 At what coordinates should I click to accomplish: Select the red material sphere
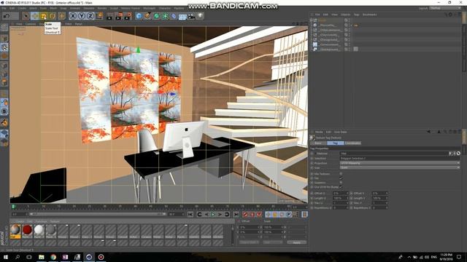(27, 230)
